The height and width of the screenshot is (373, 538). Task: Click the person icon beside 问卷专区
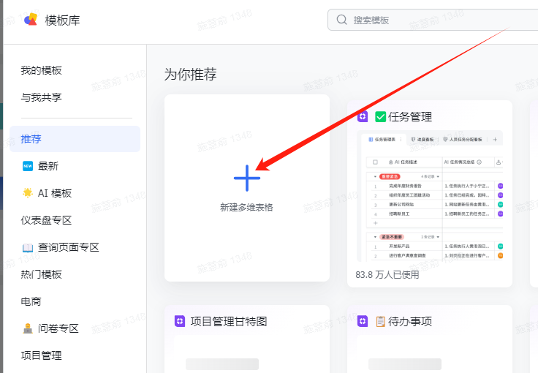(28, 328)
